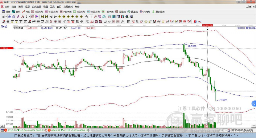Click the 2024-01-26 date marker
Screen dimensions: 256x138
click(207, 25)
